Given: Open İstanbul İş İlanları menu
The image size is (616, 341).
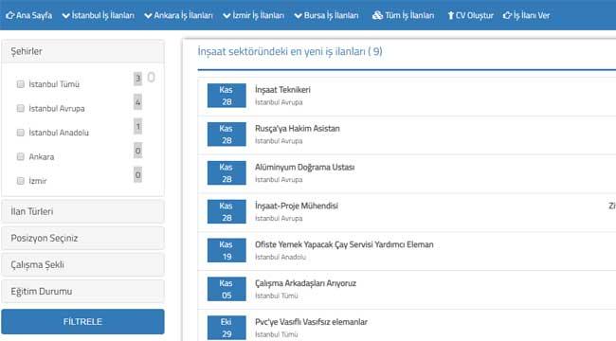Looking at the screenshot, I should pos(99,15).
